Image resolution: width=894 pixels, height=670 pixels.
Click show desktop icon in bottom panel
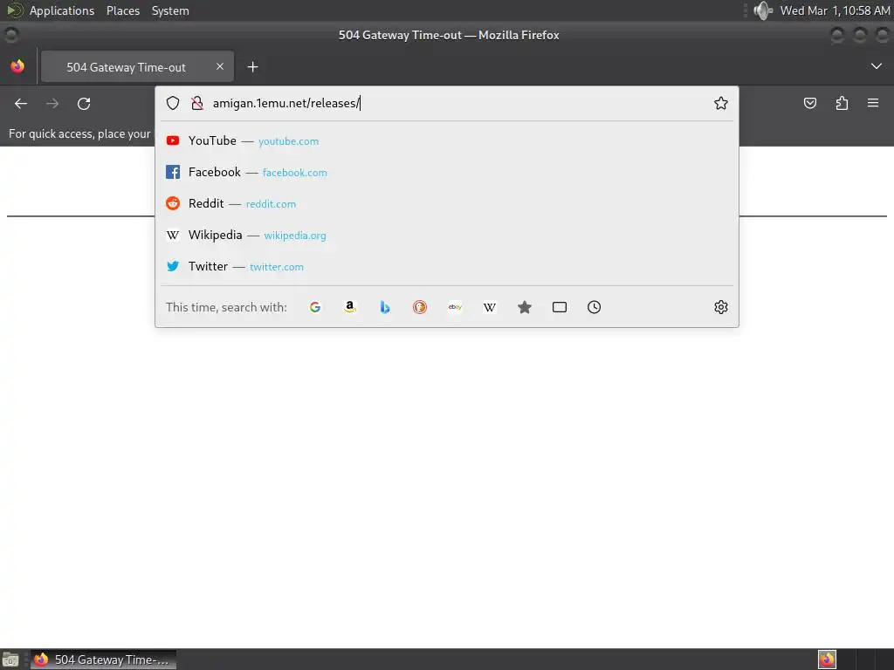[x=10, y=660]
